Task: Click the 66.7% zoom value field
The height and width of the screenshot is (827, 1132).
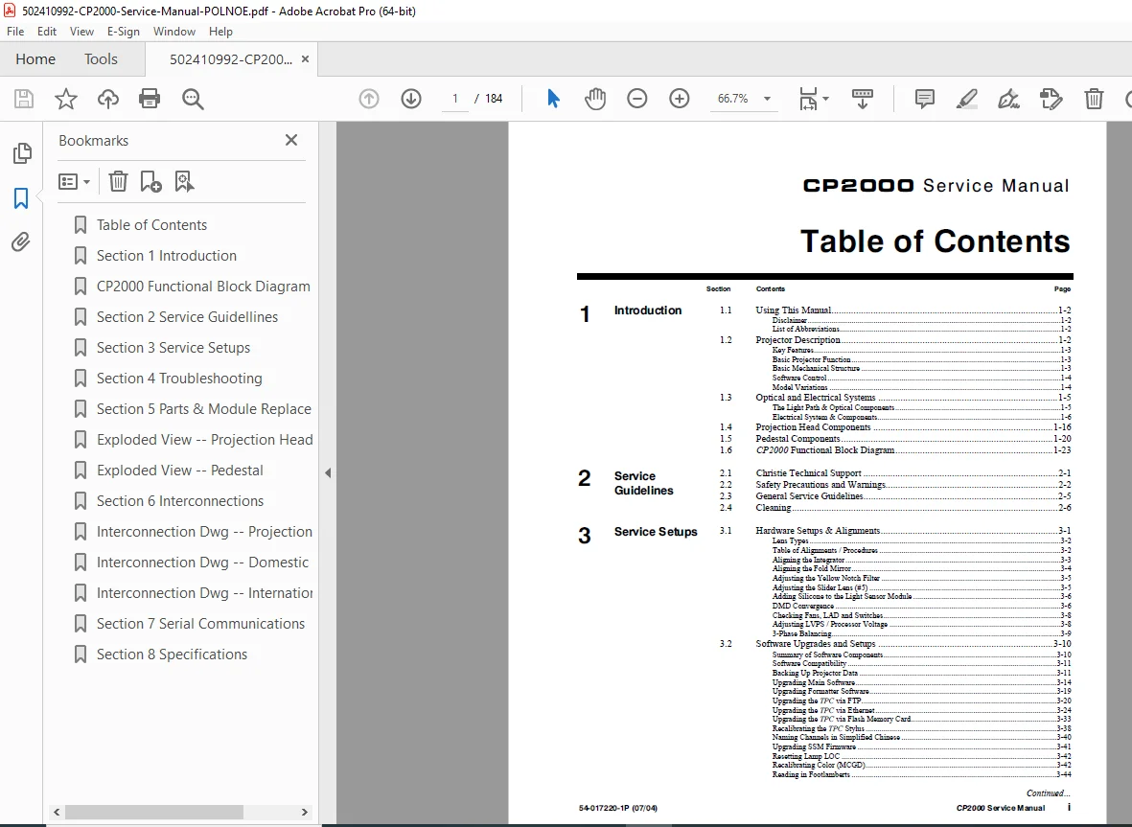Action: pyautogui.click(x=732, y=99)
